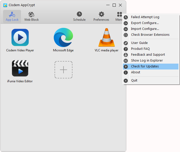Screen dimensions: 180x152
Task: Open Failed Attempt Log menu entry
Action: [x=145, y=17]
